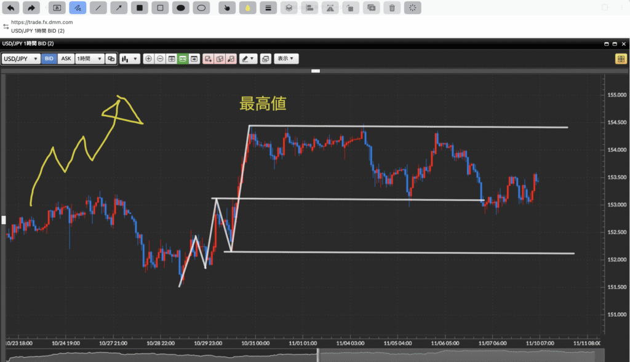Click the trash icon to delete annotations

392,8
